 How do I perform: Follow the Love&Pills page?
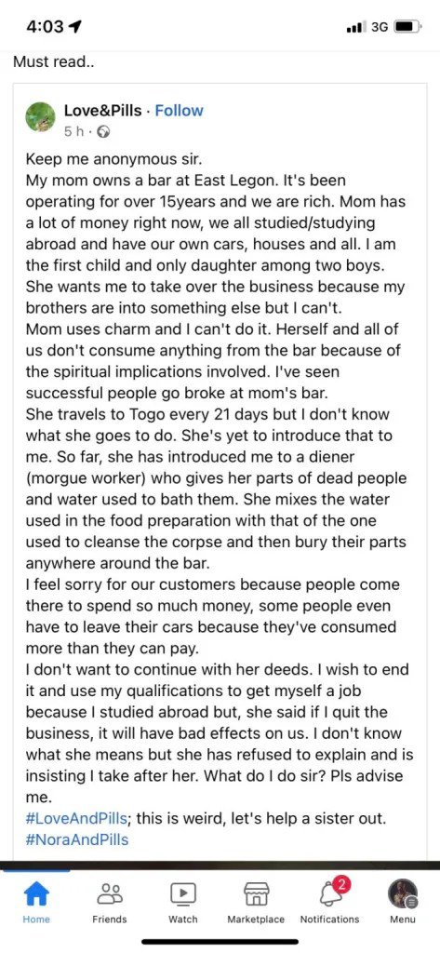pos(179,111)
